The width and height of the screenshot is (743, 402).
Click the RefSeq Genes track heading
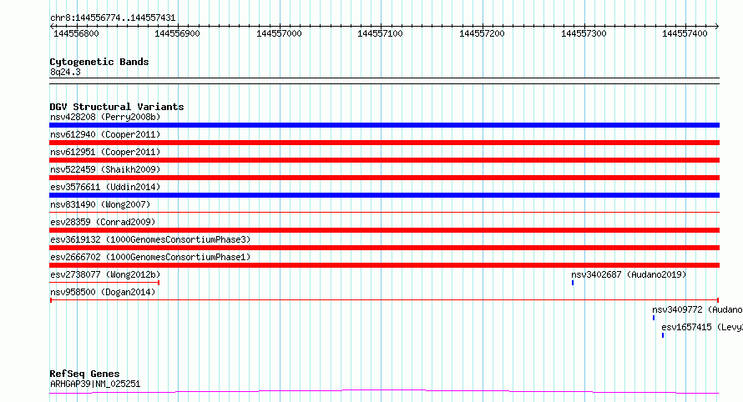coord(84,374)
